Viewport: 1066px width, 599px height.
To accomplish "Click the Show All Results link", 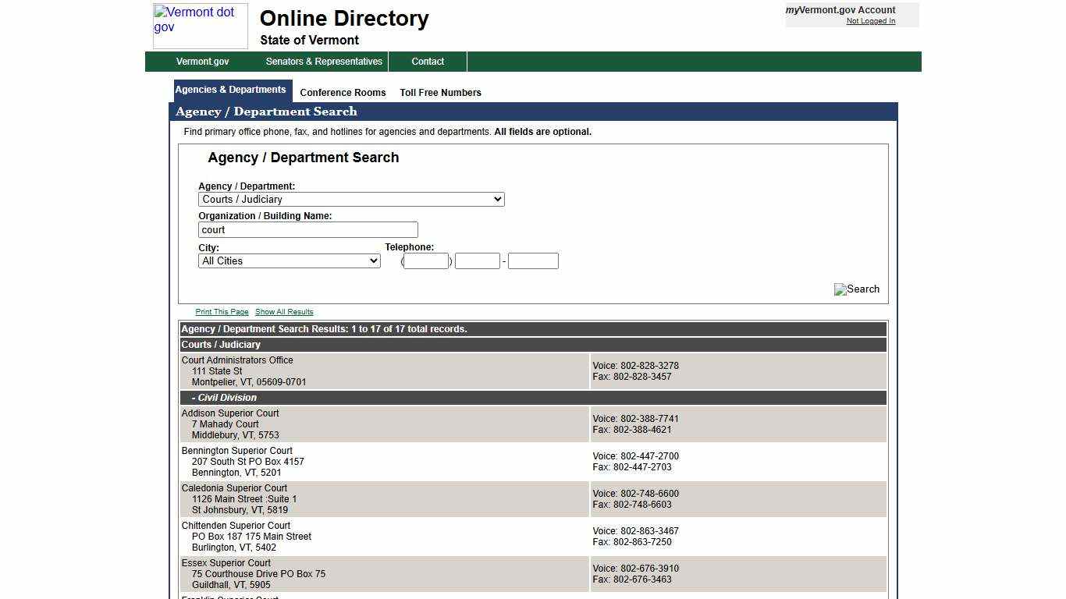I will 284,311.
